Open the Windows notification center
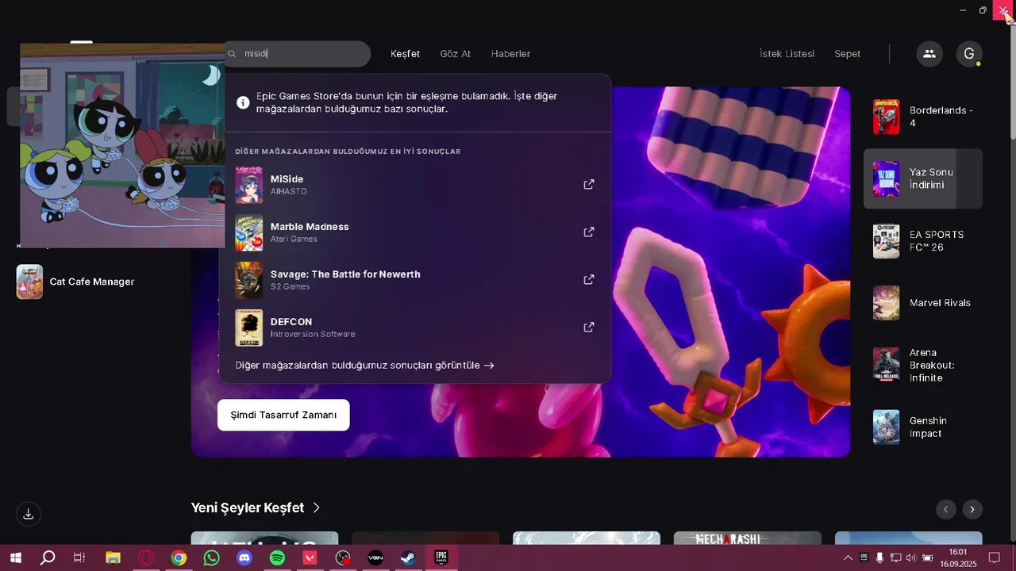The width and height of the screenshot is (1016, 571). [995, 558]
